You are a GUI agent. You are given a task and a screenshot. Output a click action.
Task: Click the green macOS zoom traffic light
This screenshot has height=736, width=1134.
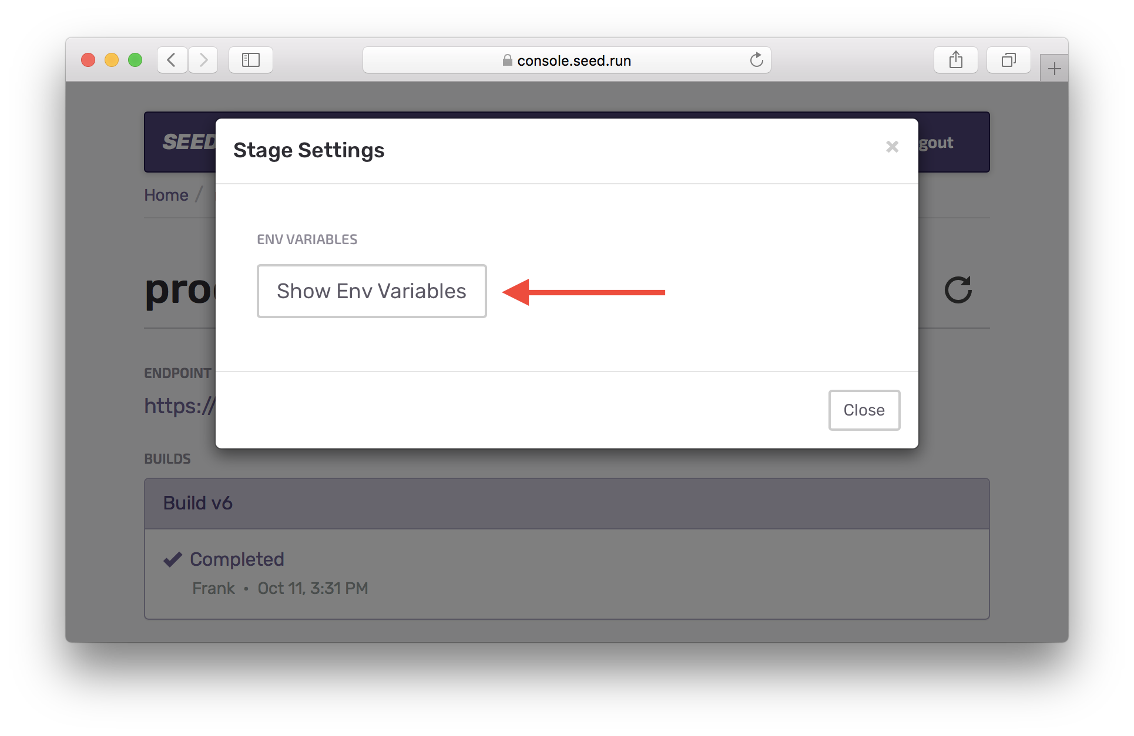(135, 59)
